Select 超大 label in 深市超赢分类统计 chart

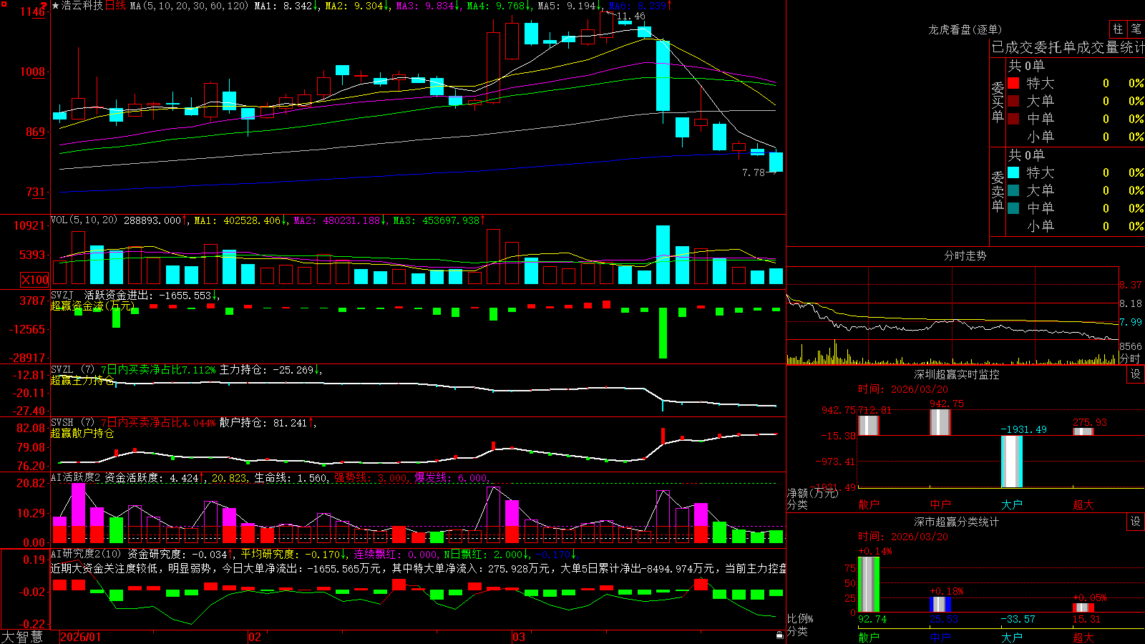1083,637
